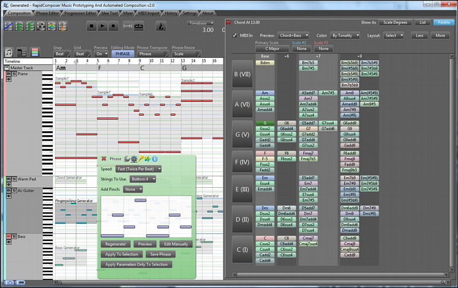Show chords as Scale Degrees
This screenshot has height=288, width=458.
tap(395, 22)
